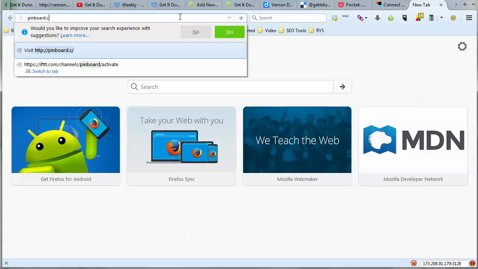Open the Firefox hamburger menu
Screen dimensions: 478x269
pyautogui.click(x=469, y=18)
